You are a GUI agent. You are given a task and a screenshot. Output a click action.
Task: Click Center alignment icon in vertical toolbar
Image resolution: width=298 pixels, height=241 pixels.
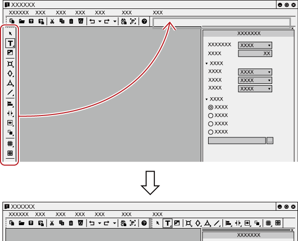click(x=10, y=114)
